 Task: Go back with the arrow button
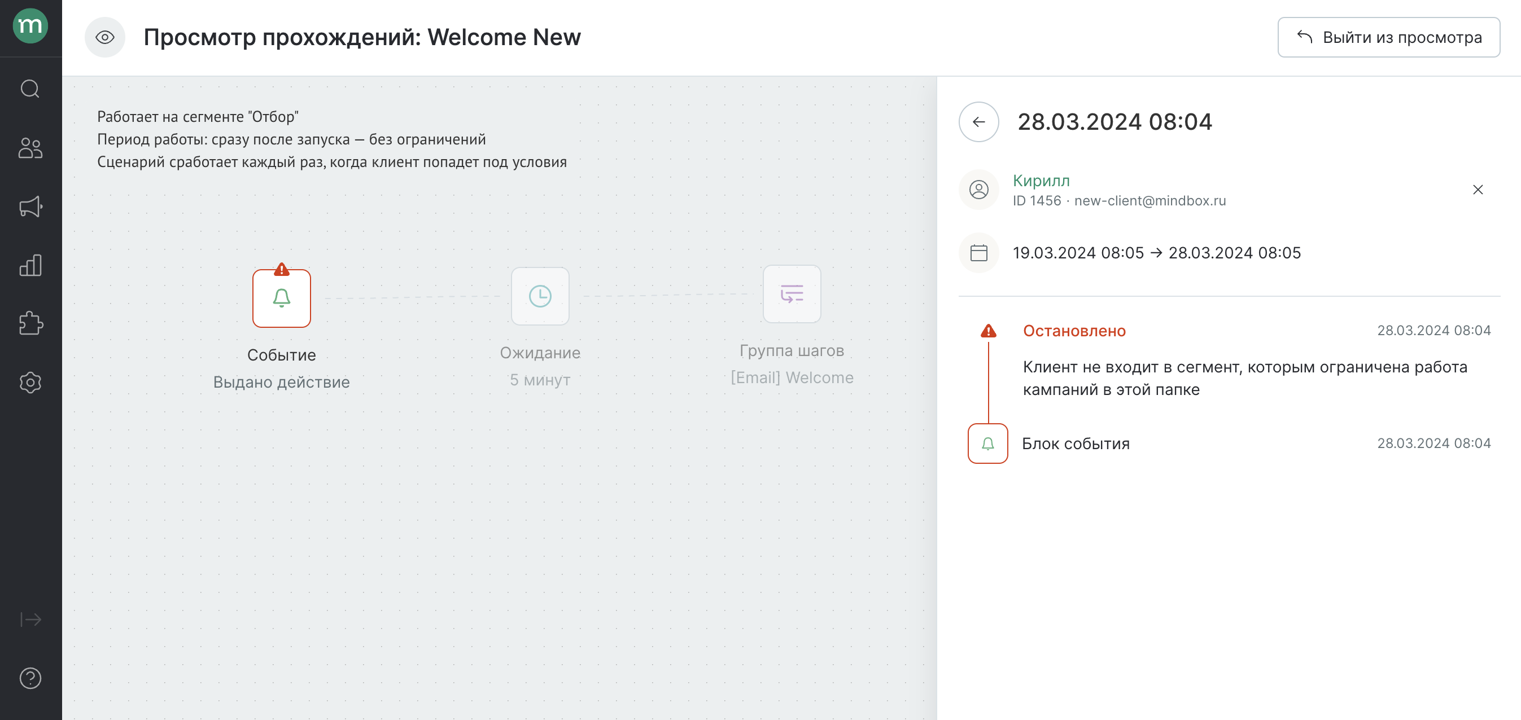[x=978, y=122]
